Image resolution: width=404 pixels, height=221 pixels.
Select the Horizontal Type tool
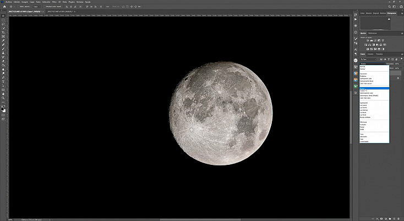(3, 82)
